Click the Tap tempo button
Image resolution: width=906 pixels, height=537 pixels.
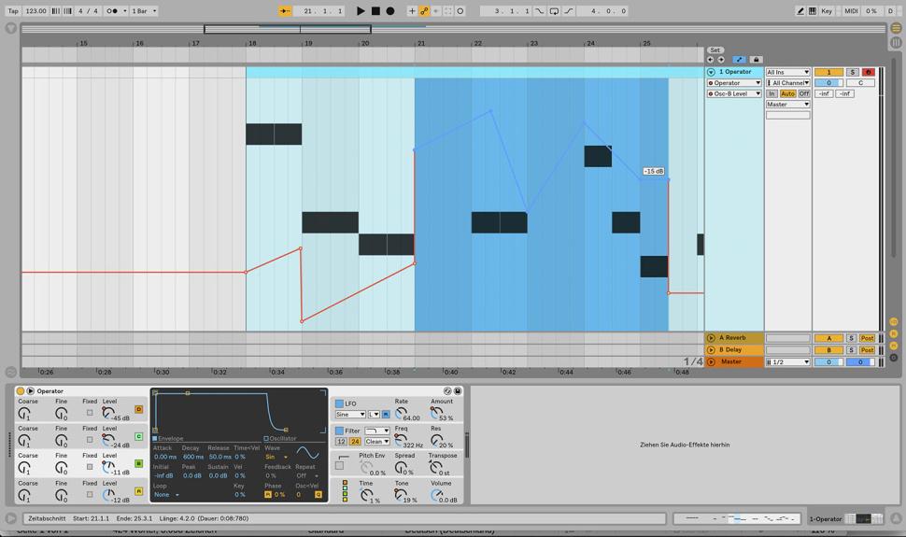coord(13,11)
